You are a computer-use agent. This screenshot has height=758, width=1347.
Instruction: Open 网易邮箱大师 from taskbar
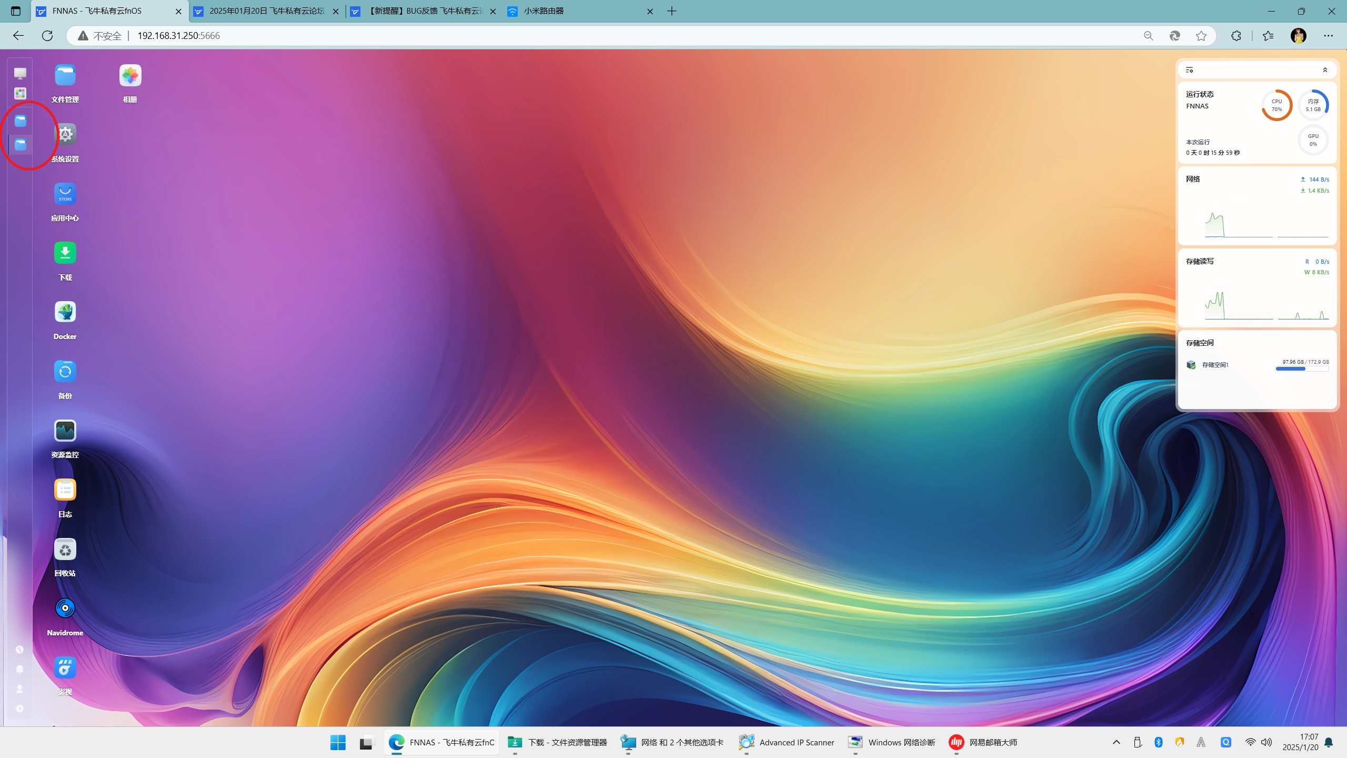pyautogui.click(x=983, y=742)
